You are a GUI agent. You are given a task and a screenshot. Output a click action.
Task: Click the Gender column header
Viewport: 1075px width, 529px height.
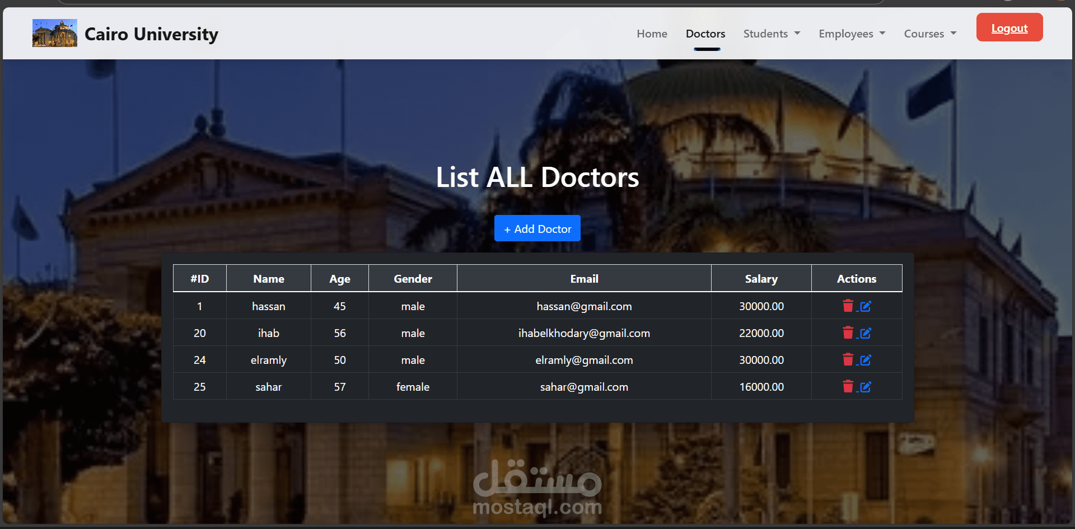tap(413, 278)
